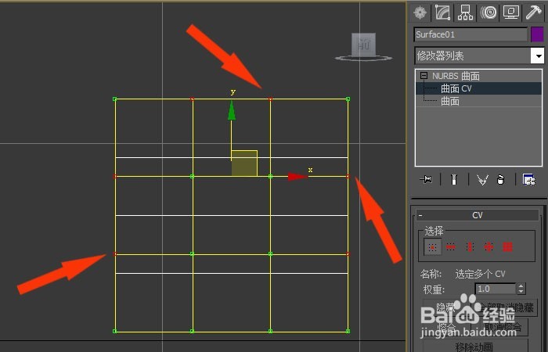Click the 选定多个 CV name text

480,274
